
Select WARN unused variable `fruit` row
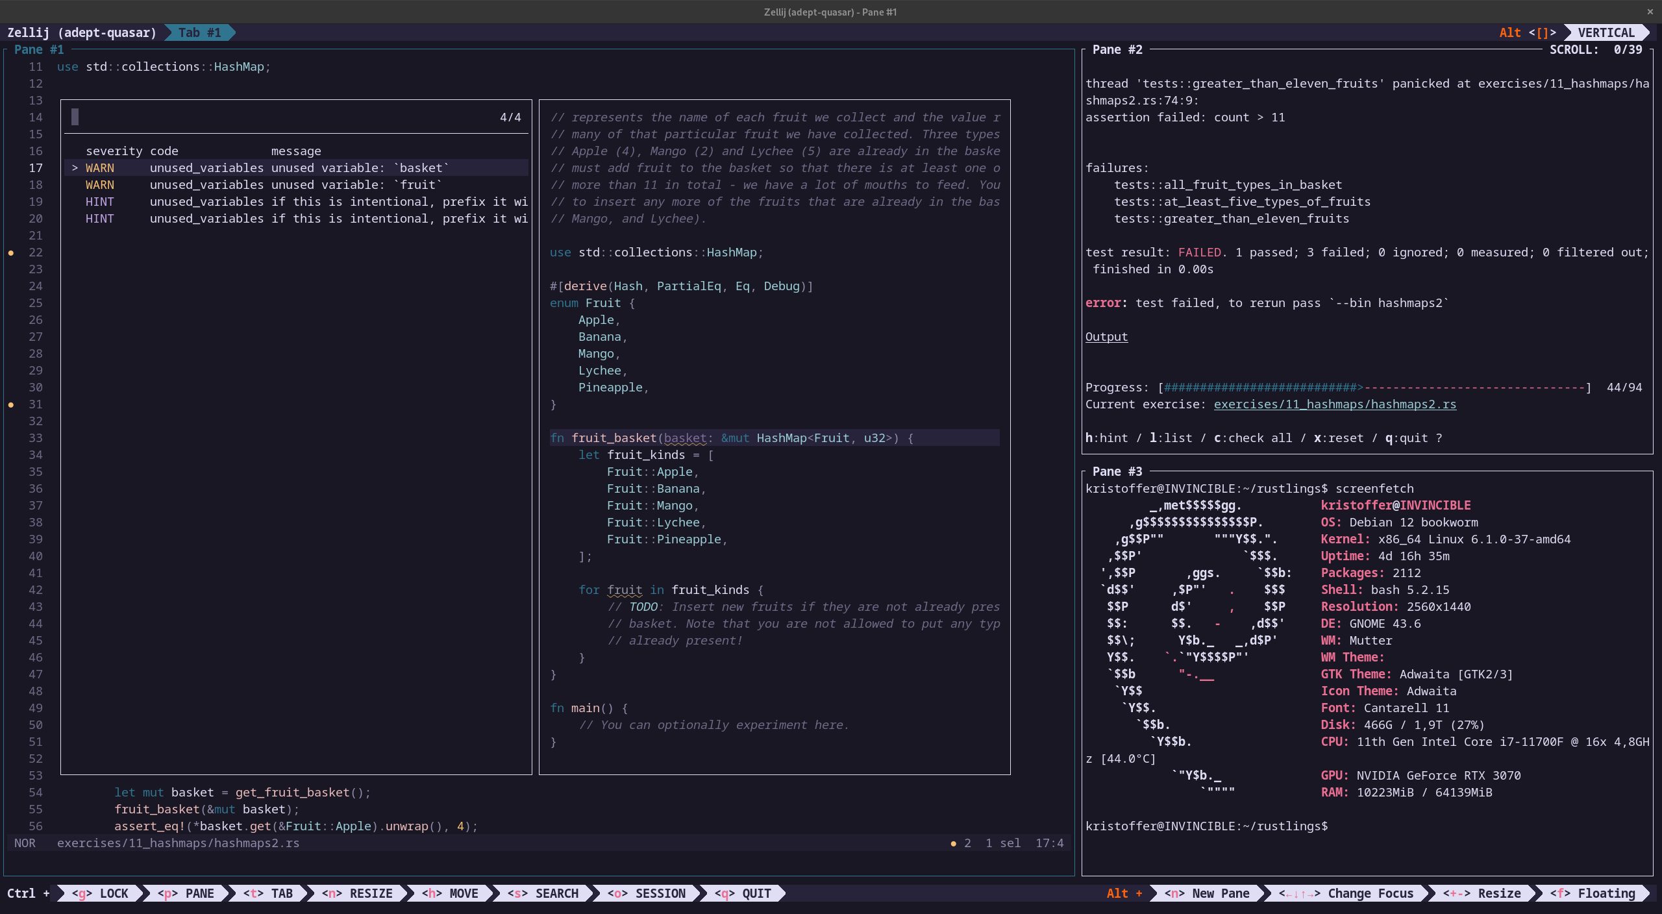pyautogui.click(x=297, y=185)
